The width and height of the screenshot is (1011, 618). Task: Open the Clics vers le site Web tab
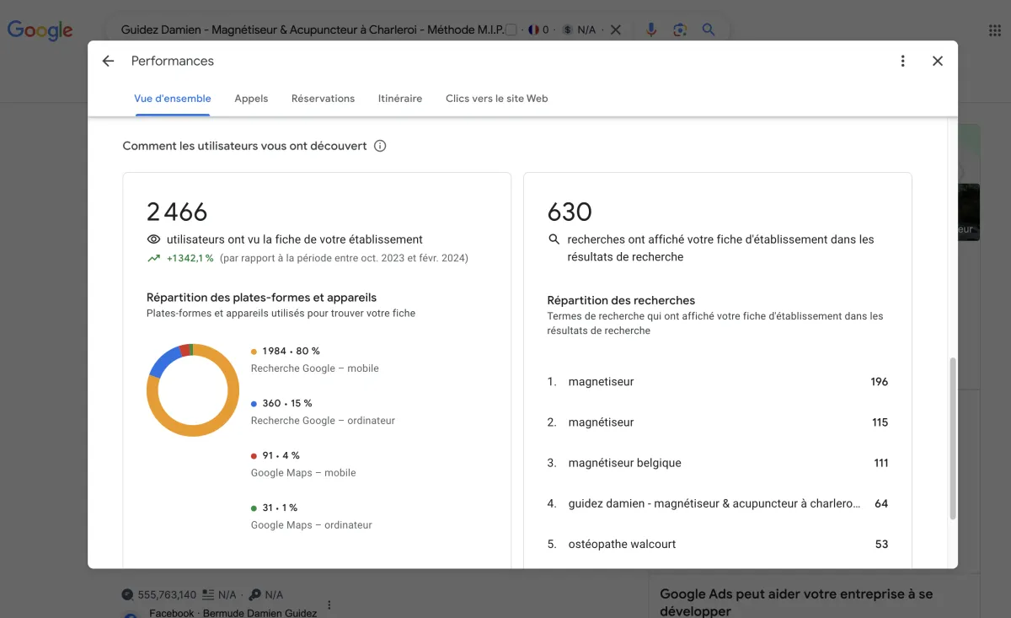click(497, 99)
